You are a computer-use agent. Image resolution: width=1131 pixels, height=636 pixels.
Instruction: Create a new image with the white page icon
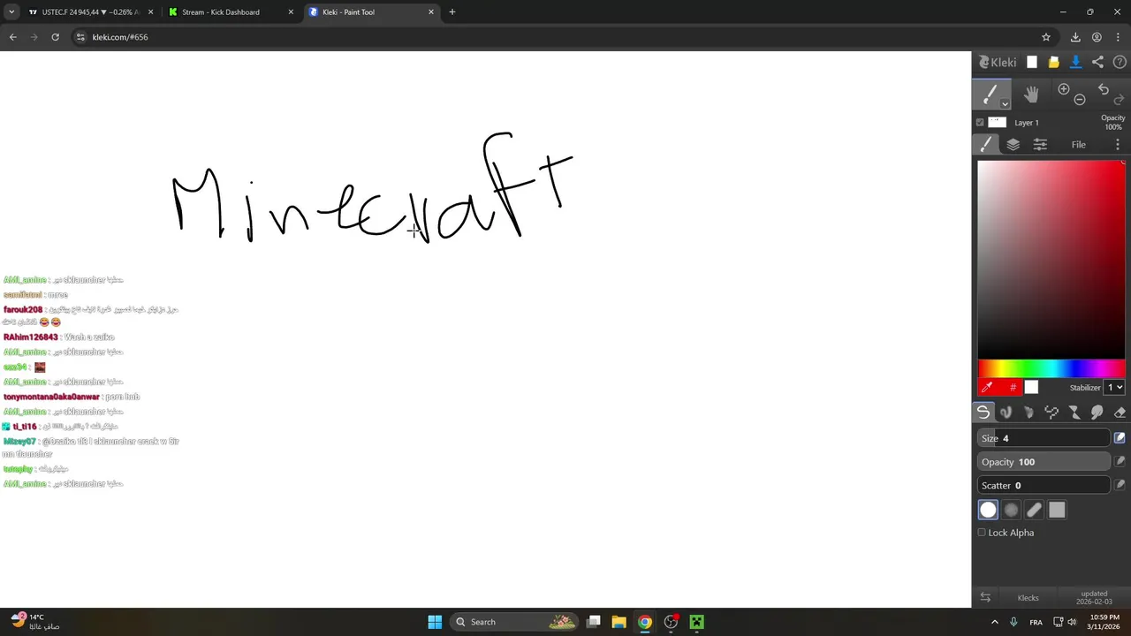pos(1031,62)
